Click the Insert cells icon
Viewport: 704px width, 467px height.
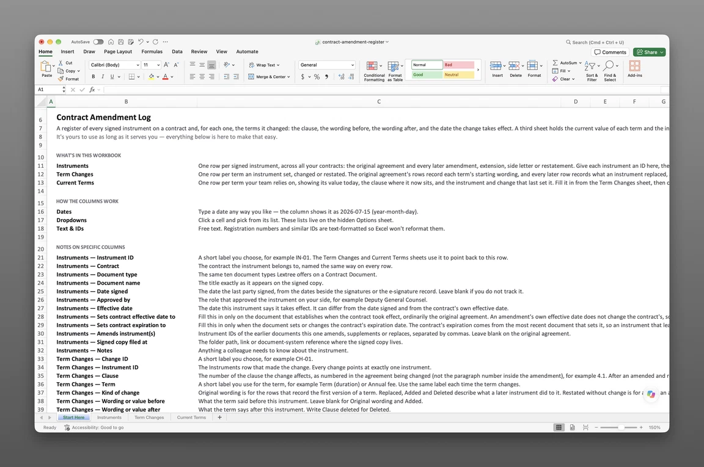pos(496,66)
